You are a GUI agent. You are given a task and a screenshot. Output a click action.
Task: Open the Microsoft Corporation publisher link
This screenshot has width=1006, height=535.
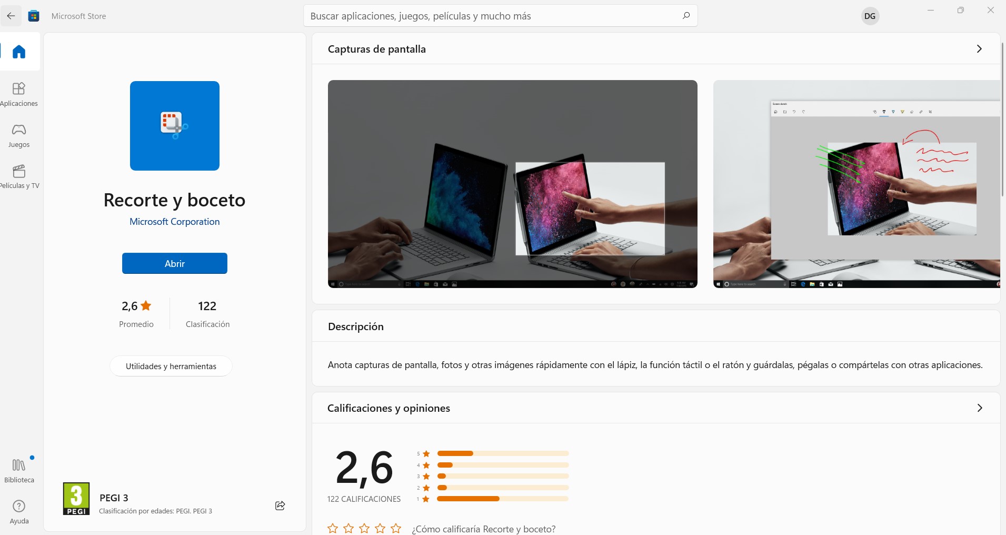point(175,222)
